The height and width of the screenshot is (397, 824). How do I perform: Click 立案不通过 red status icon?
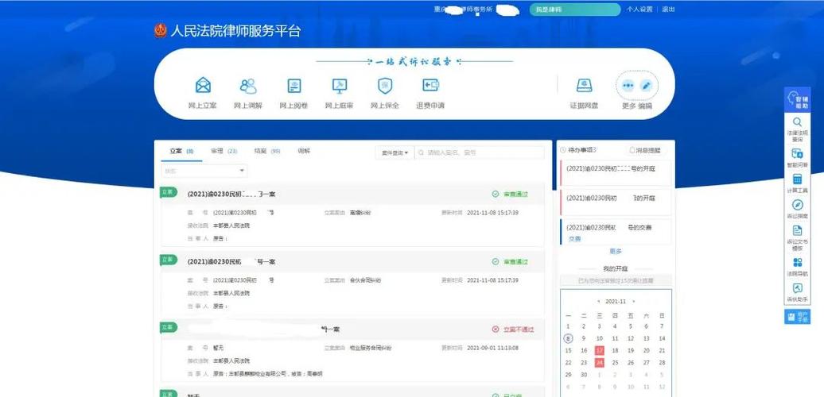(x=495, y=330)
